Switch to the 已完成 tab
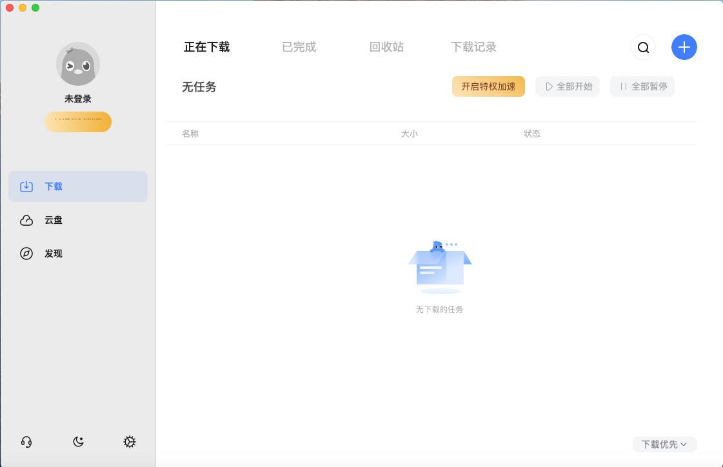This screenshot has height=467, width=723. [x=299, y=47]
